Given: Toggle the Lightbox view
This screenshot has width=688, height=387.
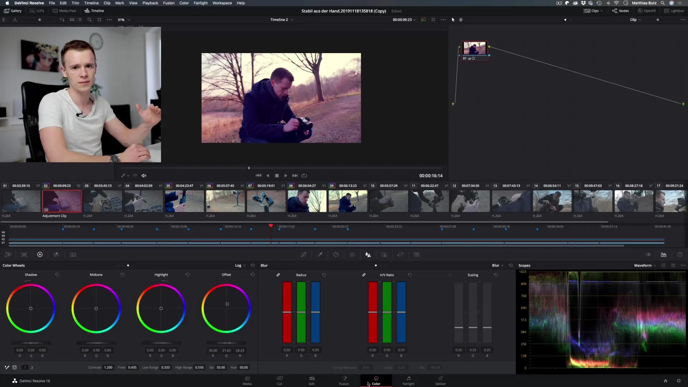Looking at the screenshot, I should 674,11.
